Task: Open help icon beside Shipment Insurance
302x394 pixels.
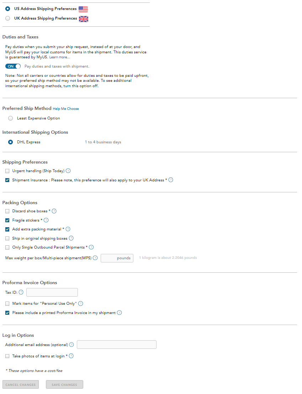Action: click(171, 180)
